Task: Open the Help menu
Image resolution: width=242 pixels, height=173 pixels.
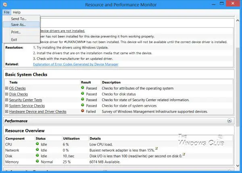Action: click(x=17, y=12)
